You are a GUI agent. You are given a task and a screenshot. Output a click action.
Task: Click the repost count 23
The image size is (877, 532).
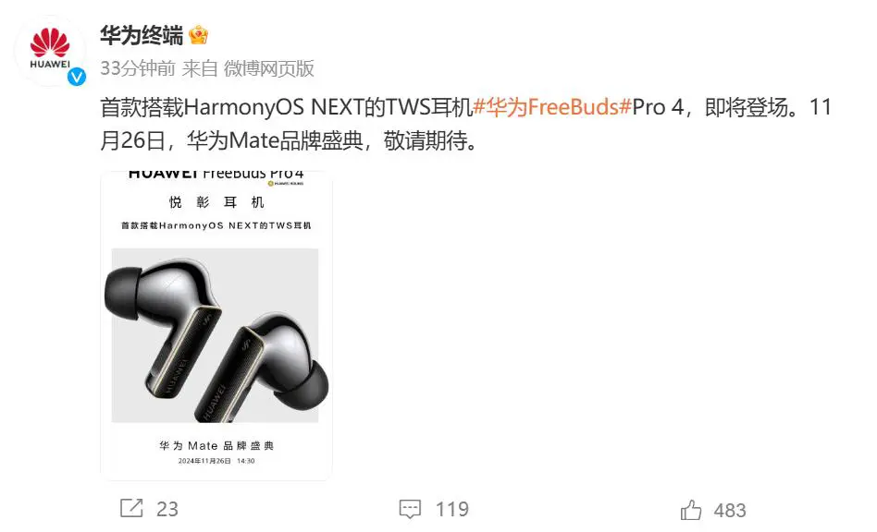click(167, 509)
